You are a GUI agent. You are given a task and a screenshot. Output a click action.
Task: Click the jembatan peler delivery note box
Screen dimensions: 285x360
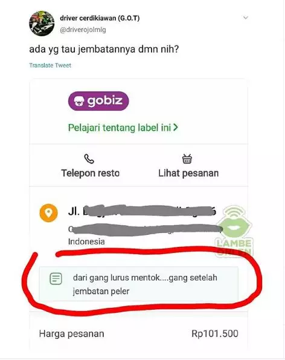[139, 284]
